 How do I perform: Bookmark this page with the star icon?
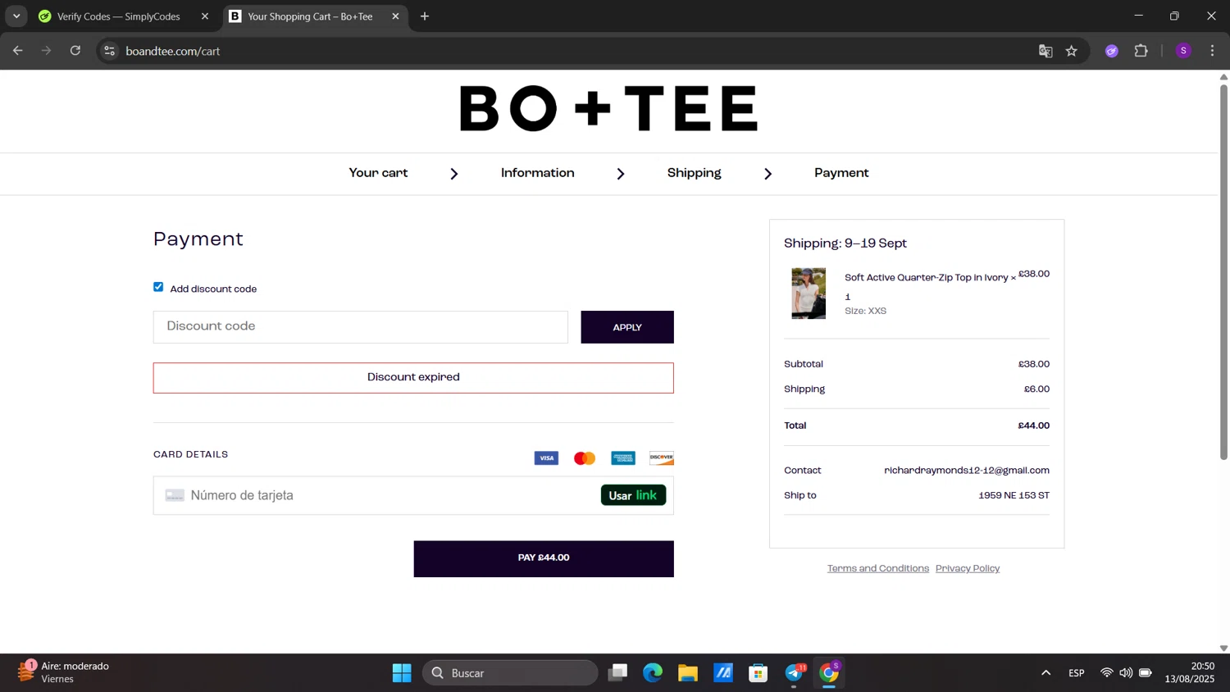[1072, 51]
